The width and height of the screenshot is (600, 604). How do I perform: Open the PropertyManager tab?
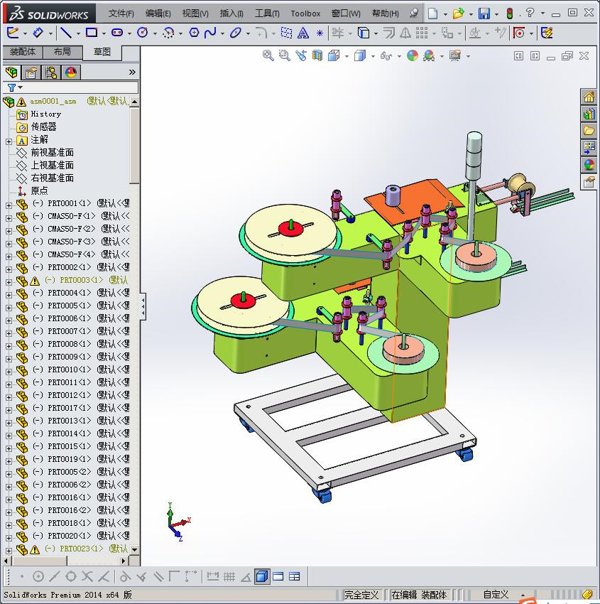pos(31,72)
